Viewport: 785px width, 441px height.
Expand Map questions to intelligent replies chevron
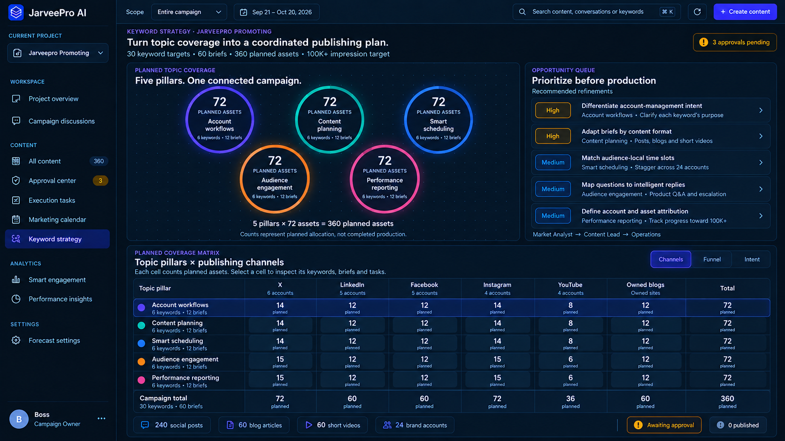(761, 189)
